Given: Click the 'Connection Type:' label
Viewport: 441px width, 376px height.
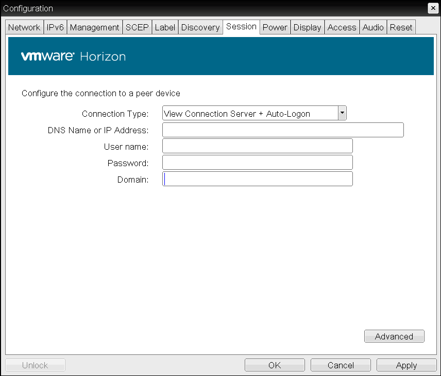Looking at the screenshot, I should pyautogui.click(x=115, y=114).
